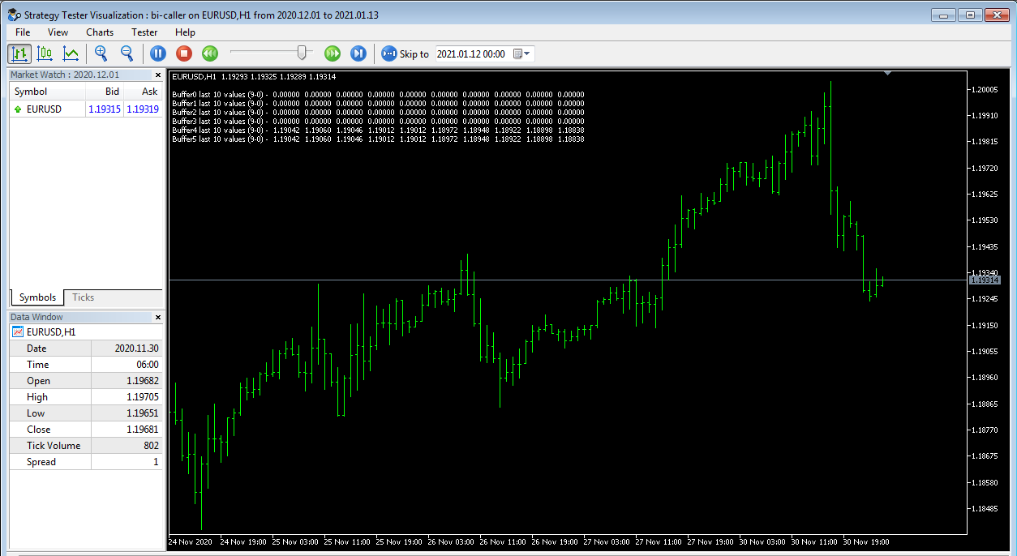Image resolution: width=1017 pixels, height=556 pixels.
Task: Click the 1.20005 price scale label
Action: click(x=986, y=90)
